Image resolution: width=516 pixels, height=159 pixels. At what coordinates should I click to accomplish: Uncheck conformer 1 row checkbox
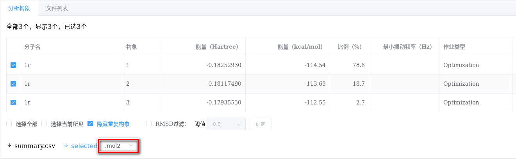click(13, 65)
